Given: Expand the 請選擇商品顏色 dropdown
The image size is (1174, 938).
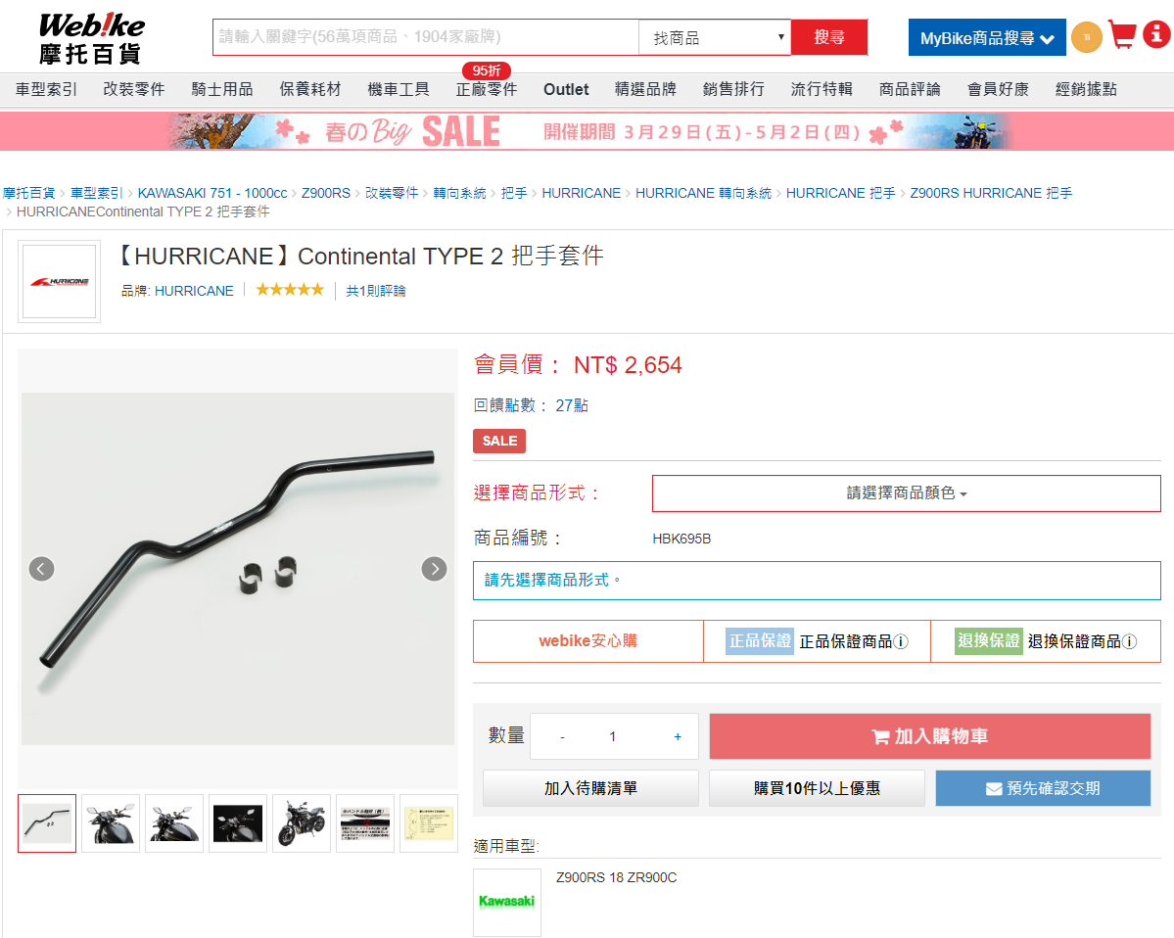Looking at the screenshot, I should (x=906, y=493).
